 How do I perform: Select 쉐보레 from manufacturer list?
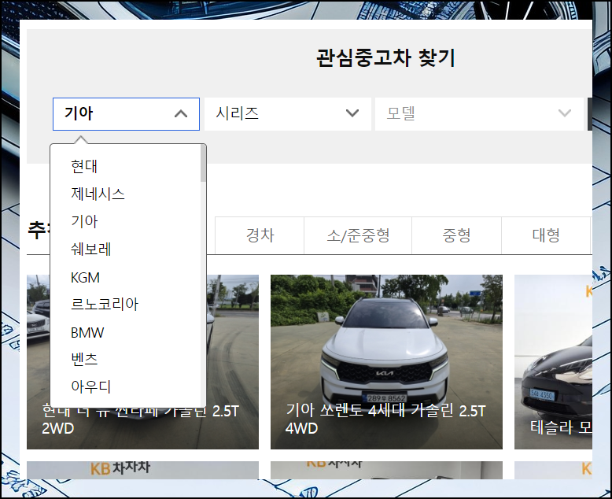(x=91, y=249)
